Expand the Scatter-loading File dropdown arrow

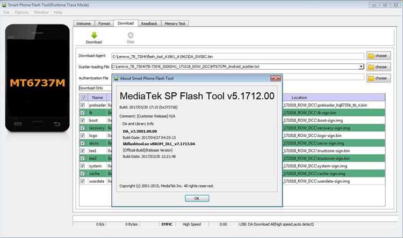[362, 67]
